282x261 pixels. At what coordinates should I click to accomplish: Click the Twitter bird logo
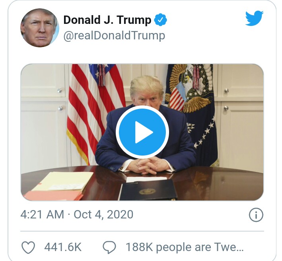[254, 18]
